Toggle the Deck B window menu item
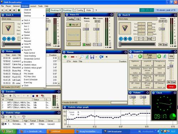178x134 pixels. click(33, 23)
